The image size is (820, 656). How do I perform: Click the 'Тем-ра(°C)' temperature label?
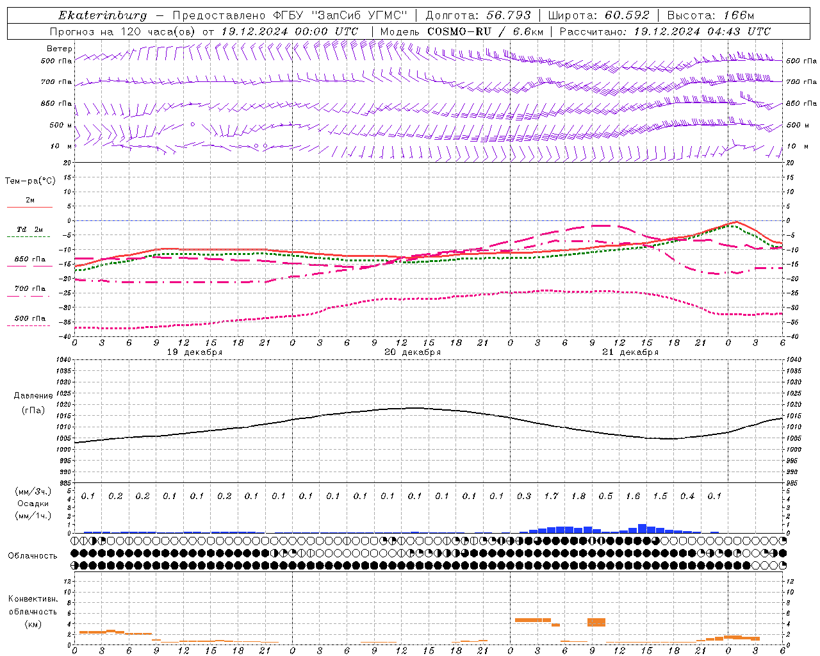pyautogui.click(x=30, y=181)
